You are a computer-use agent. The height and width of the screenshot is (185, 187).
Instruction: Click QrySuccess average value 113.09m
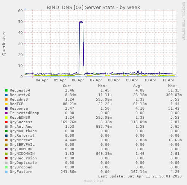tap(139, 122)
